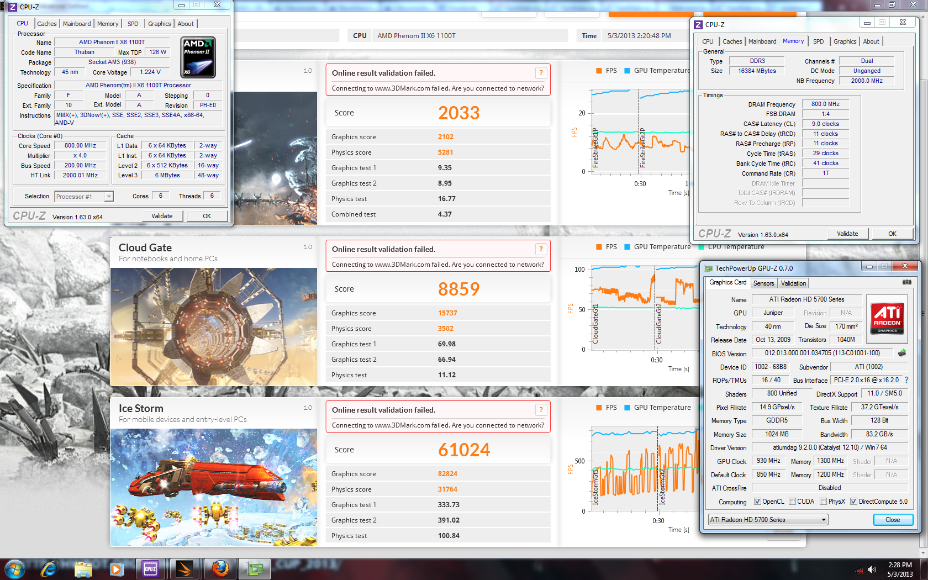
Task: Open About tab in right CPU-Z window
Action: (x=871, y=41)
